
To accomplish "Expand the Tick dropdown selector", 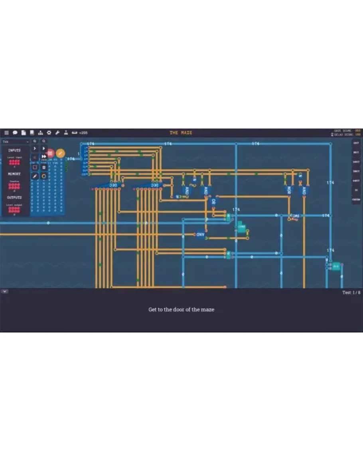I will pyautogui.click(x=16, y=142).
